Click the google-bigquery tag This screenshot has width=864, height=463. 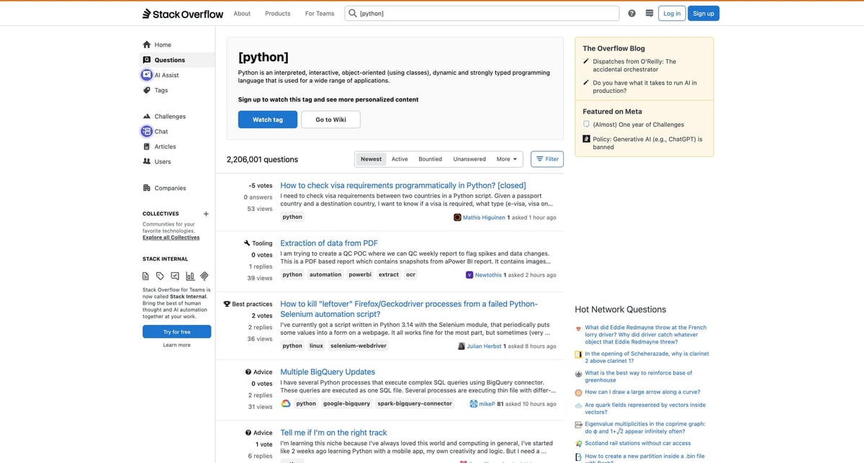coord(346,403)
